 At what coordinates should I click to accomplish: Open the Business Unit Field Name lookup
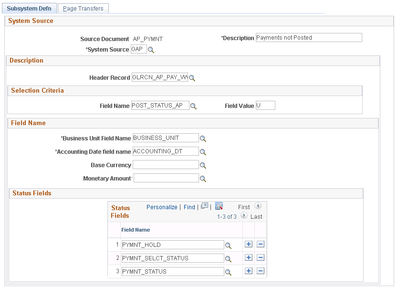203,138
